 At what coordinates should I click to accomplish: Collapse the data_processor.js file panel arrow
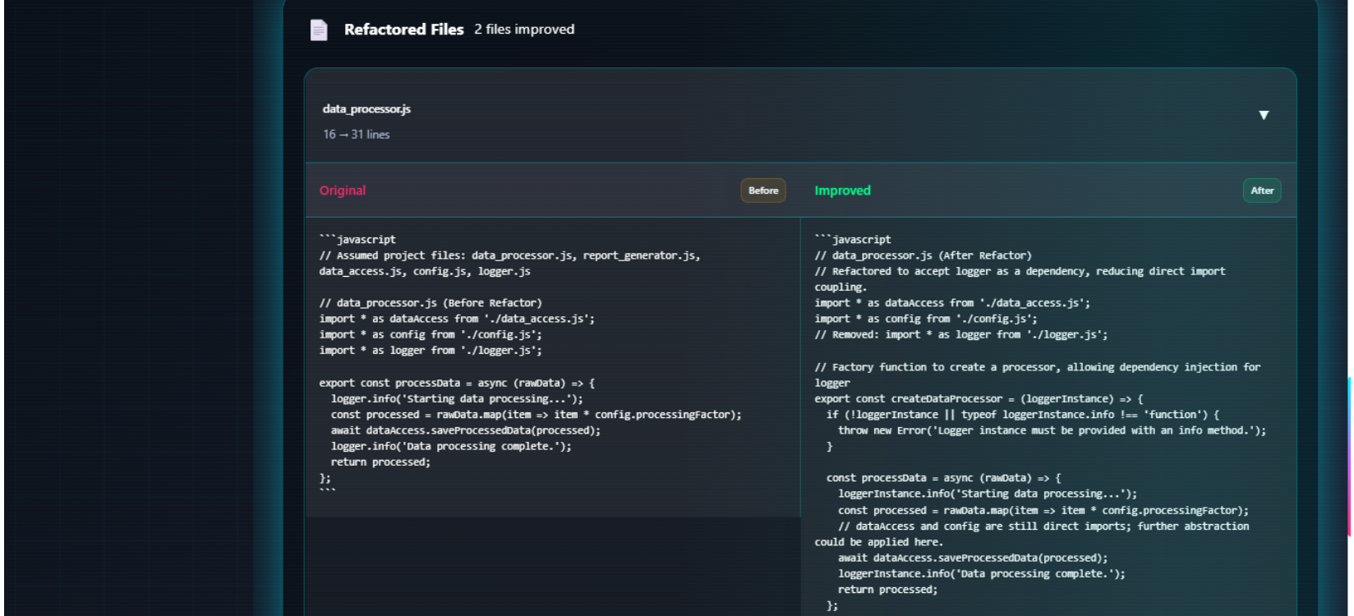tap(1264, 116)
